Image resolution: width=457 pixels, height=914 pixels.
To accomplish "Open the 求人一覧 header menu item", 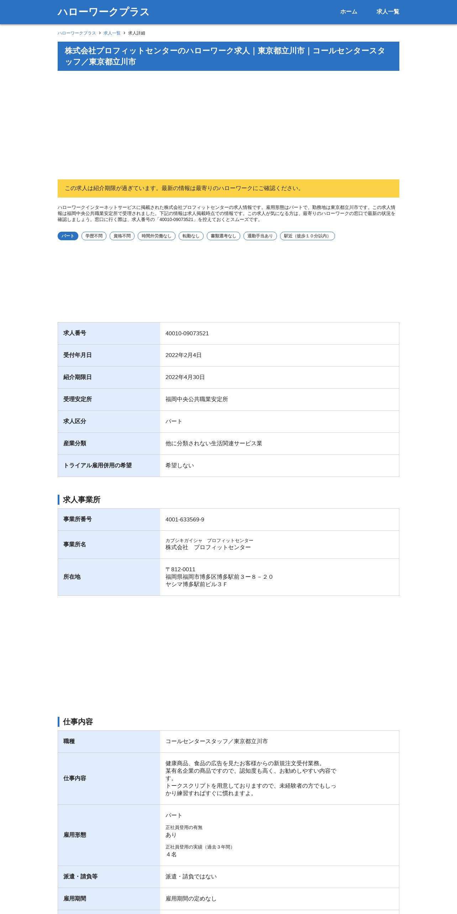I will tap(388, 12).
